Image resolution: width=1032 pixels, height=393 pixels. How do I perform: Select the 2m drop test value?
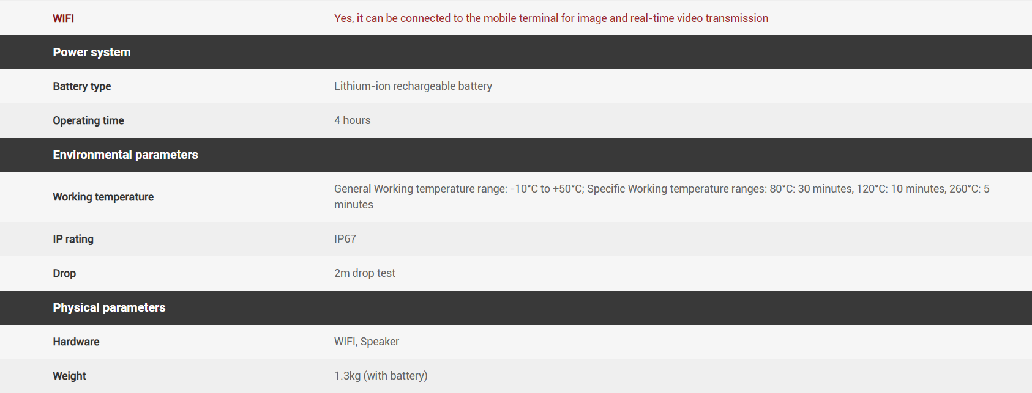pyautogui.click(x=365, y=273)
